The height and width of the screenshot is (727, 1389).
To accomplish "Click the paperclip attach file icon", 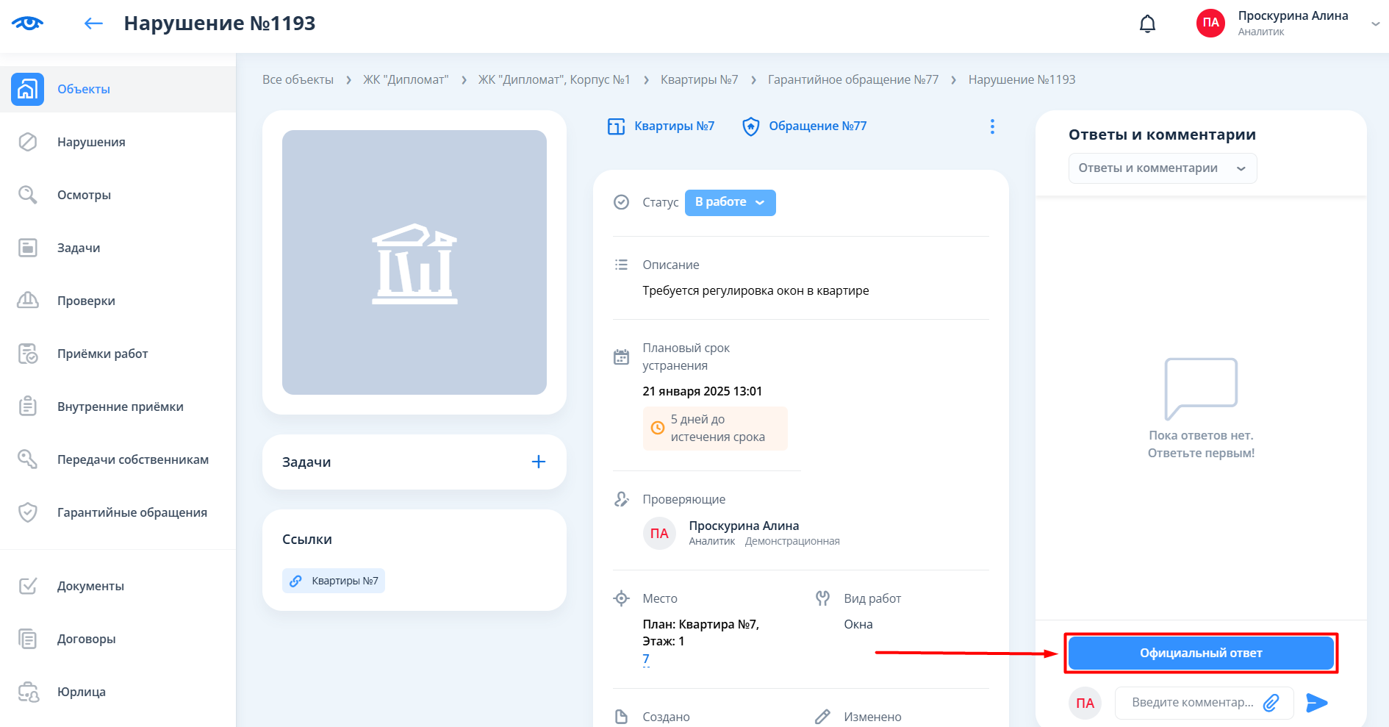I will [x=1271, y=703].
